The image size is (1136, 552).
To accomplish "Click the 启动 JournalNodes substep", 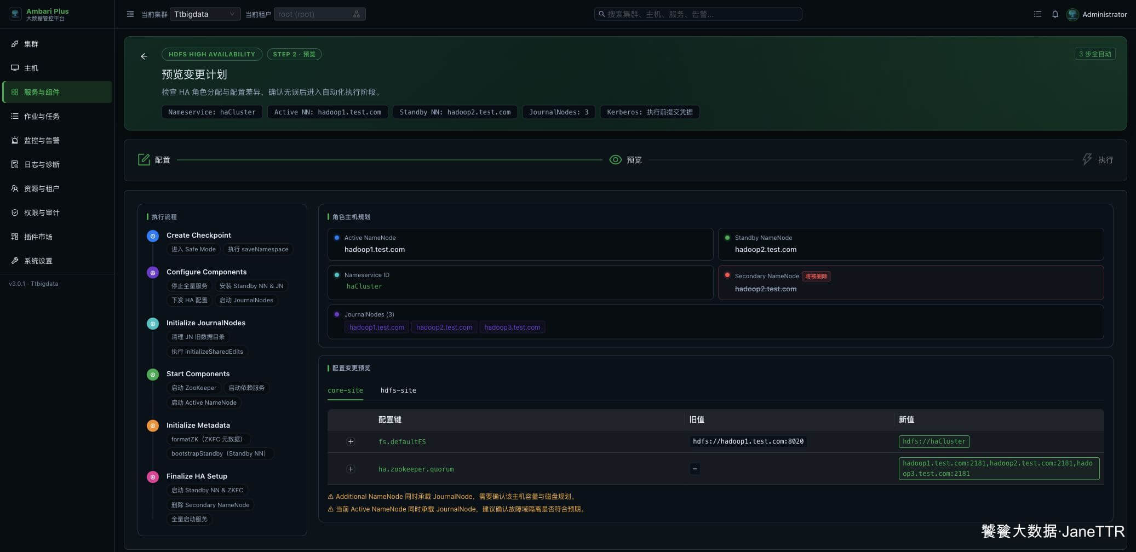I will tap(246, 301).
